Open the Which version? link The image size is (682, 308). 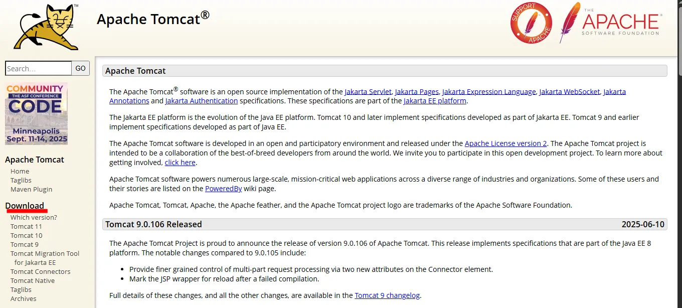coord(34,218)
